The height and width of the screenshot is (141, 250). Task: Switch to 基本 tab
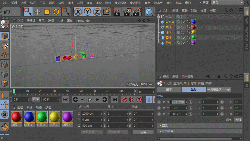pos(169,89)
